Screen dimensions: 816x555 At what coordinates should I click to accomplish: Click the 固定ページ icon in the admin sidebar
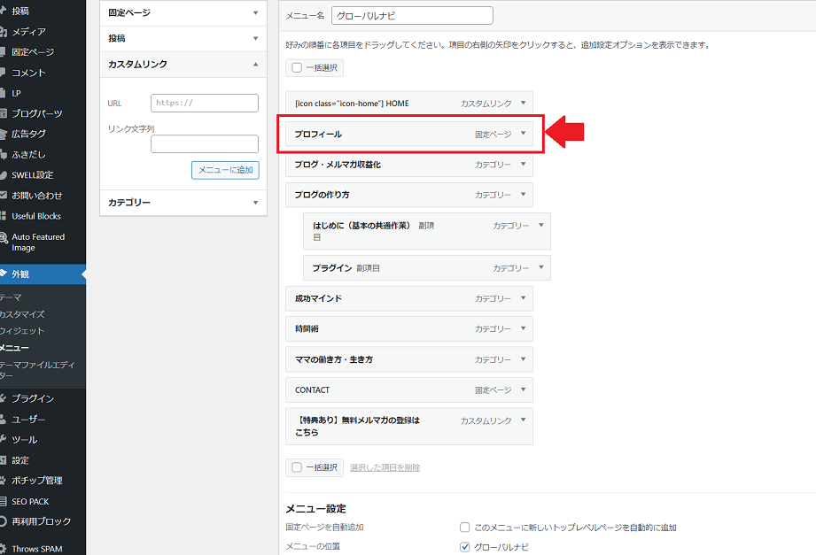tap(3, 52)
